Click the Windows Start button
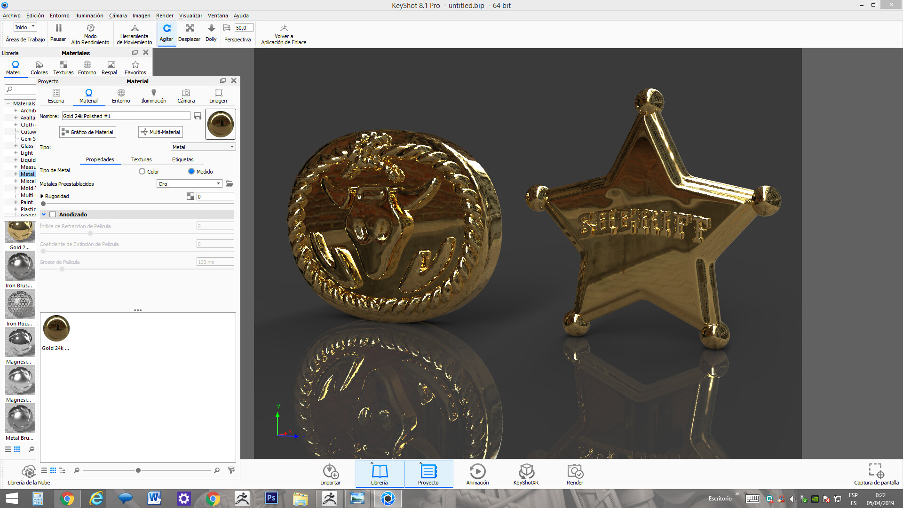This screenshot has height=508, width=903. [11, 498]
